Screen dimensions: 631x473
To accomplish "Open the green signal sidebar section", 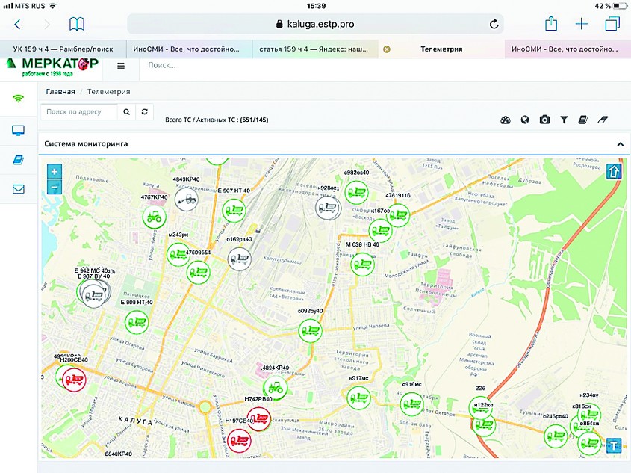I will coord(19,98).
